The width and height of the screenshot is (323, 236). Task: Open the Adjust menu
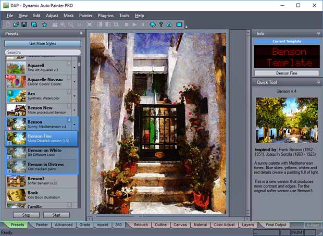[52, 16]
